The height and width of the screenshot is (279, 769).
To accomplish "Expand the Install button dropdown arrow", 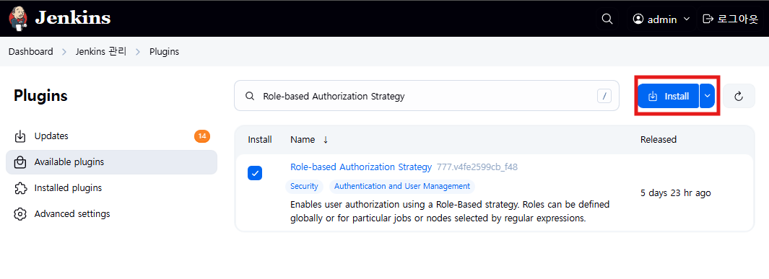I will coord(707,96).
